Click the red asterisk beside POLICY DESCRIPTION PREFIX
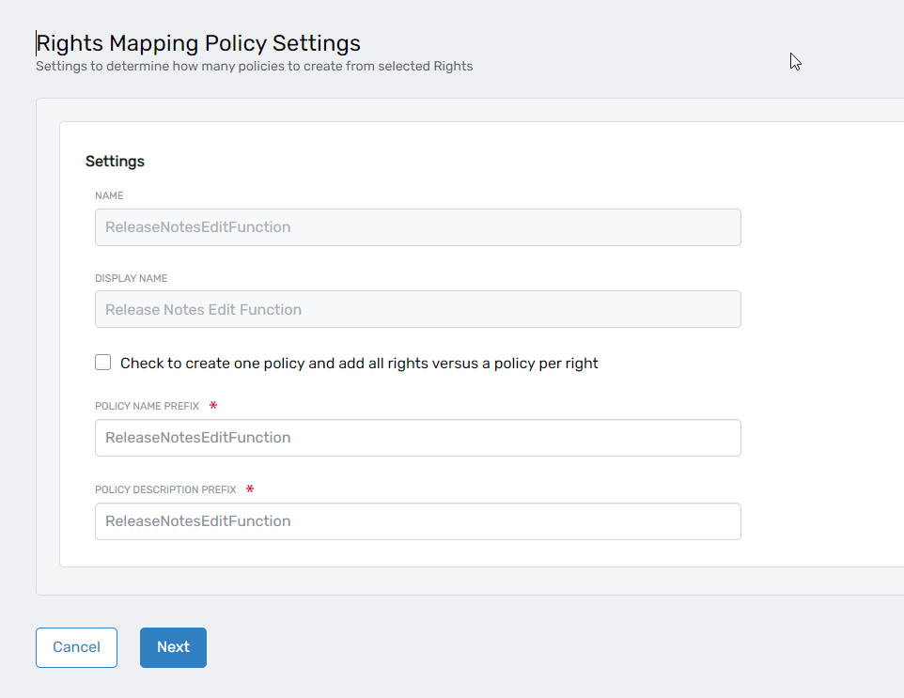Image resolution: width=904 pixels, height=698 pixels. point(249,489)
